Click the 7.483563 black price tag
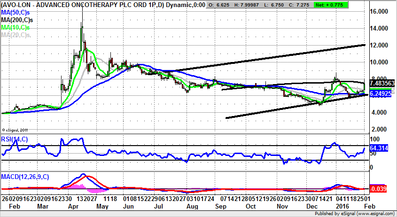Screen dimensions: 397x217 [x=382, y=83]
